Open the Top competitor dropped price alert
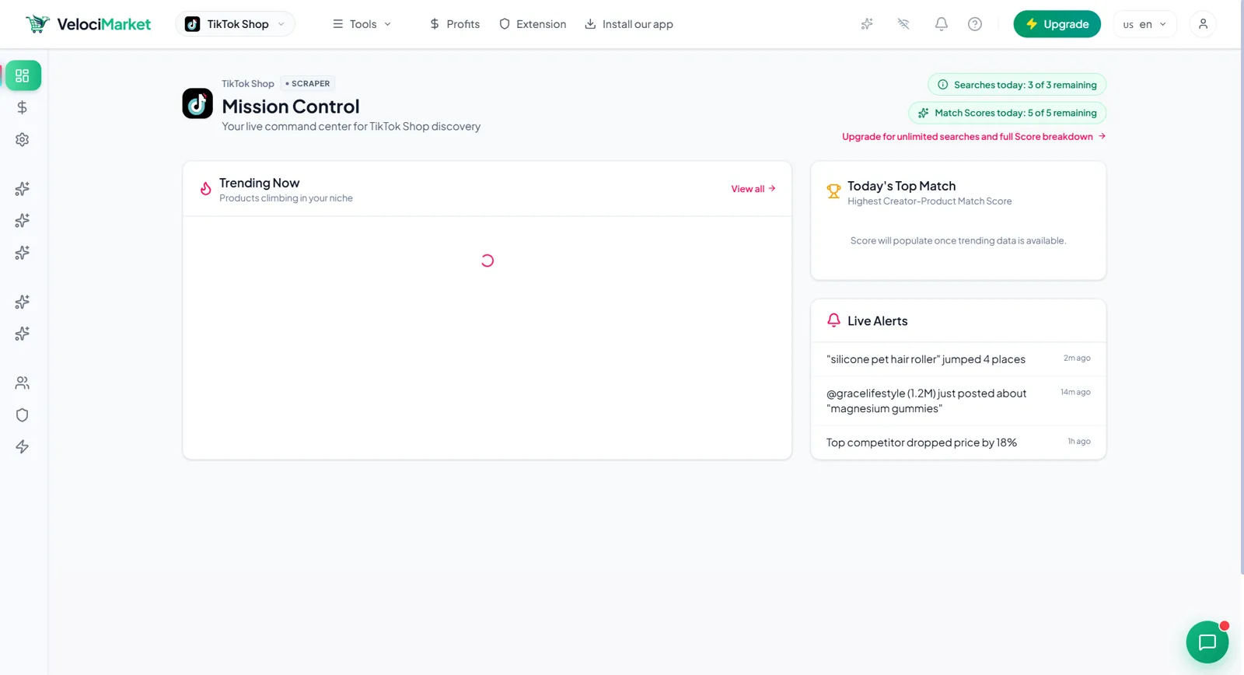Image resolution: width=1244 pixels, height=675 pixels. point(959,442)
